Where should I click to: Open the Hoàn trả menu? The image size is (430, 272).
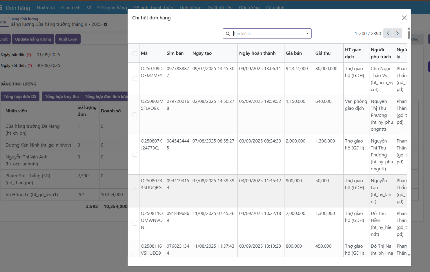click(46, 8)
